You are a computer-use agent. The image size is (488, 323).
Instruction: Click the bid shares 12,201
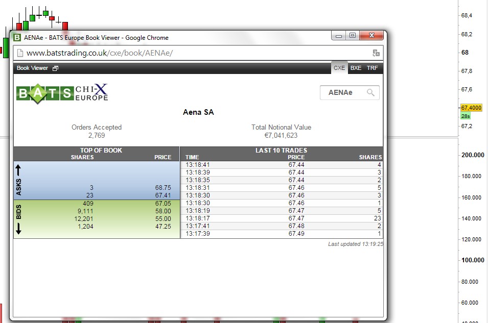[x=84, y=219]
